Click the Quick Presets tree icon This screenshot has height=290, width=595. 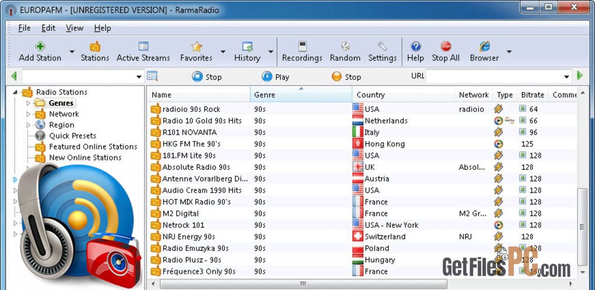(x=40, y=136)
